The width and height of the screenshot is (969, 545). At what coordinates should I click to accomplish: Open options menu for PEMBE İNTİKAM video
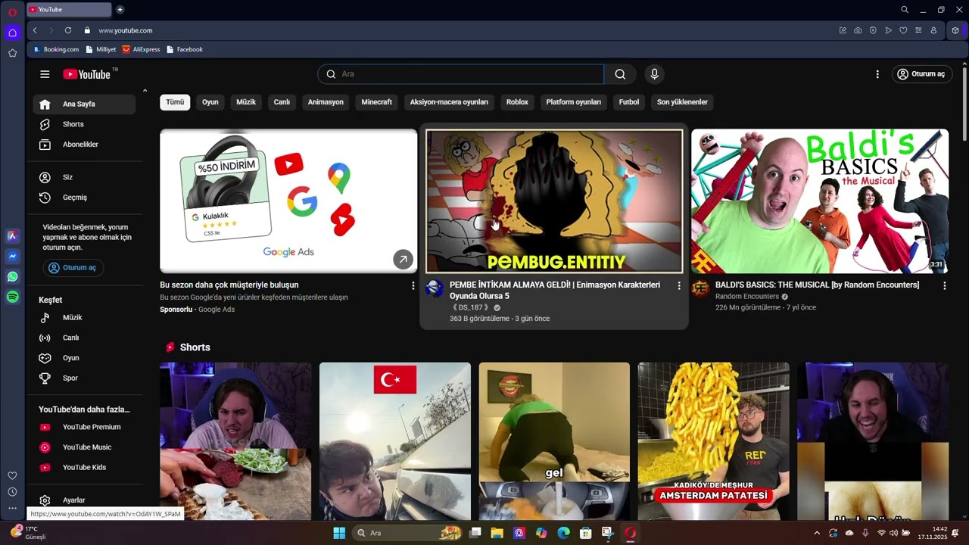click(679, 285)
